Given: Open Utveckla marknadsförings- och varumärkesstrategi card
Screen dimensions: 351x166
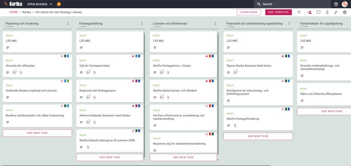Looking at the screenshot, I should pyautogui.click(x=324, y=68).
